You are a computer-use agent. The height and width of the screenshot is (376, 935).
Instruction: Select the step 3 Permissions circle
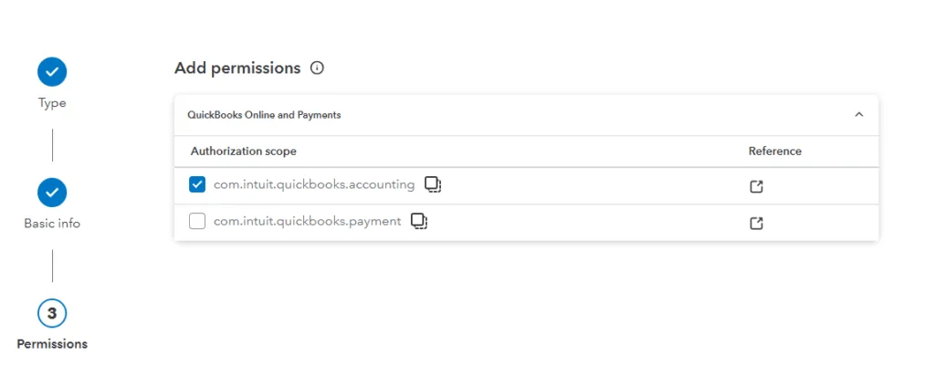tap(52, 313)
